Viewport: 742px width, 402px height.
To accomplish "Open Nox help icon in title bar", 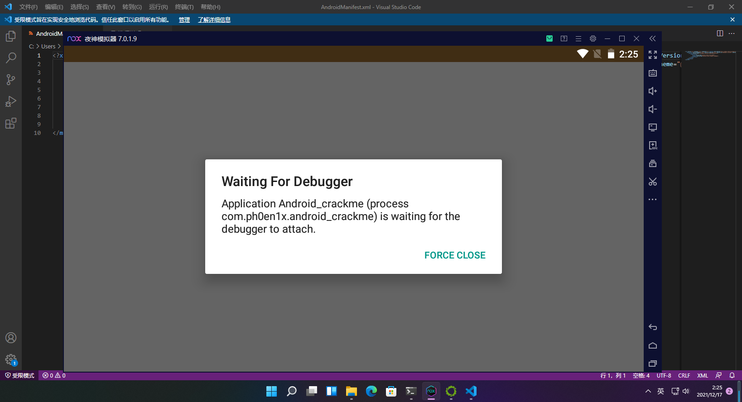I will 564,38.
